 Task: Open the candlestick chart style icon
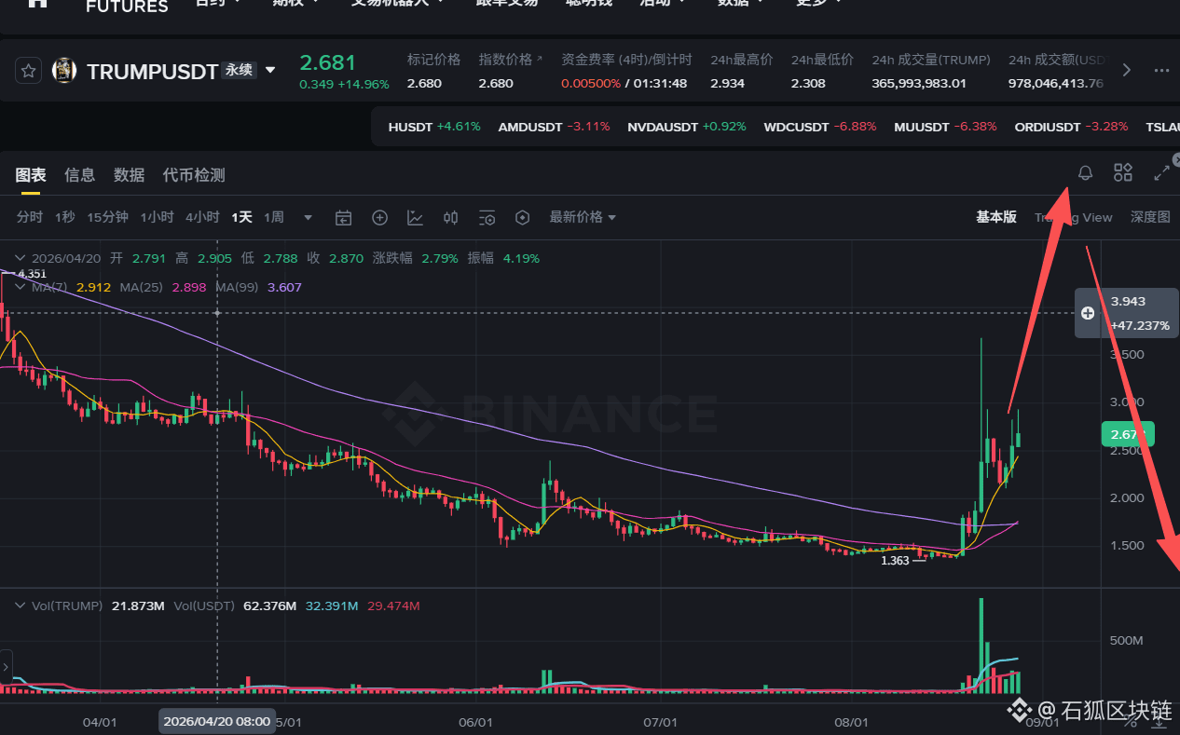(450, 218)
